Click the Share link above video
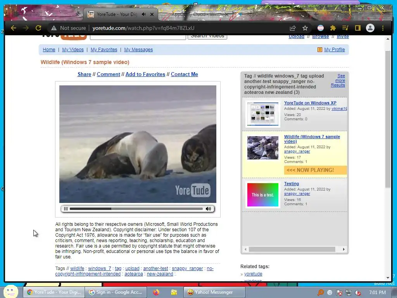Image resolution: width=397 pixels, height=298 pixels. click(84, 74)
